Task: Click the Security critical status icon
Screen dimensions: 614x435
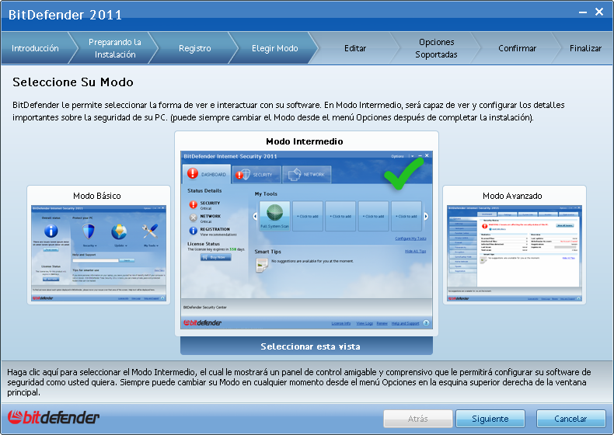Action: tap(193, 204)
